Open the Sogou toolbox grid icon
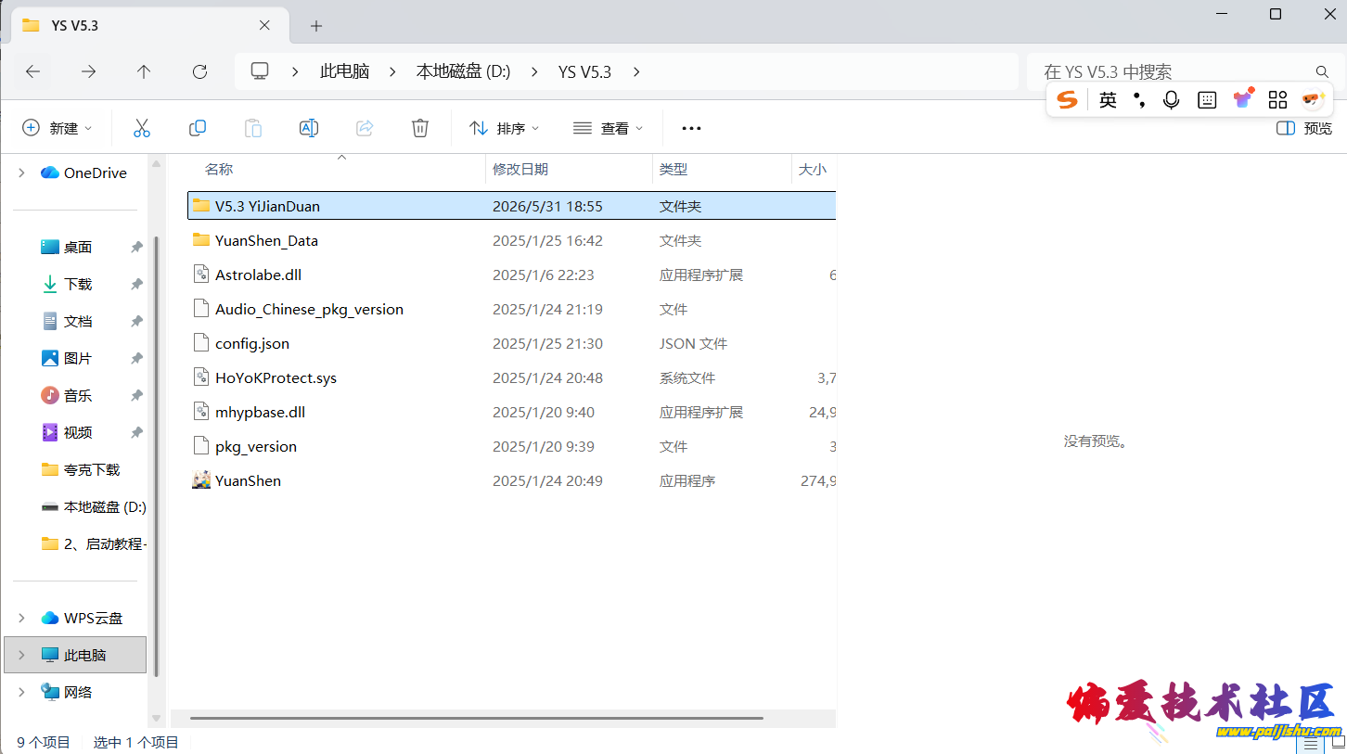1347x754 pixels. click(1278, 100)
